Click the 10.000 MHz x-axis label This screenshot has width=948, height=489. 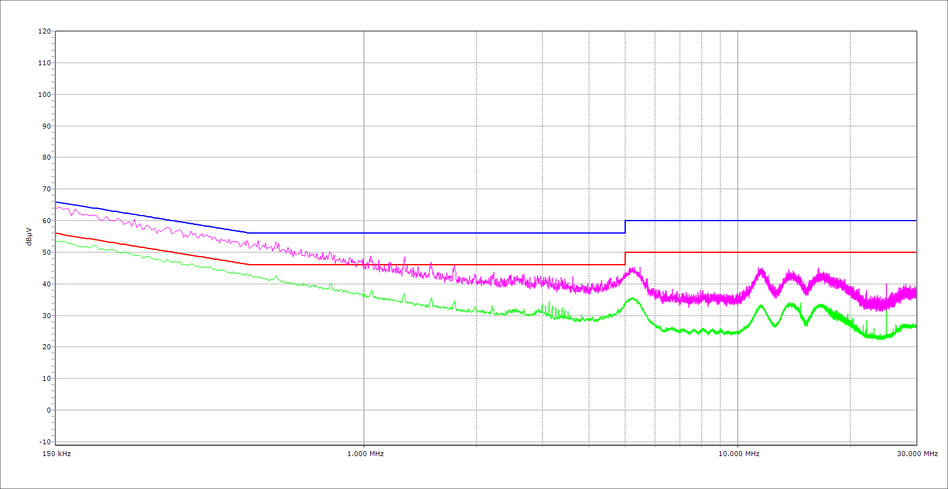pos(739,454)
